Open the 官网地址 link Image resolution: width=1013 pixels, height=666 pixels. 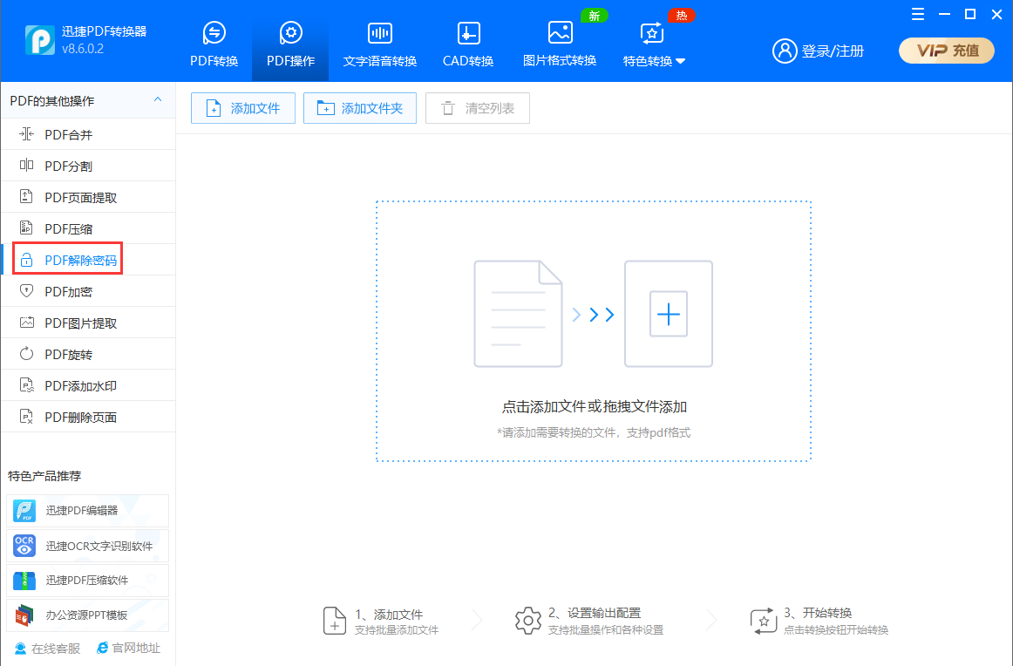[128, 649]
